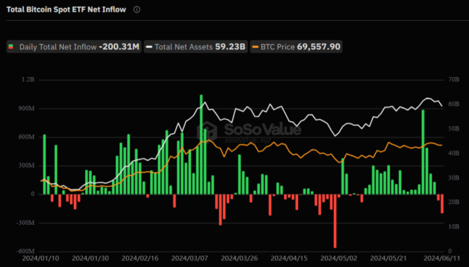Click the tall green bar in early June
The height and width of the screenshot is (267, 469).
pos(423,152)
